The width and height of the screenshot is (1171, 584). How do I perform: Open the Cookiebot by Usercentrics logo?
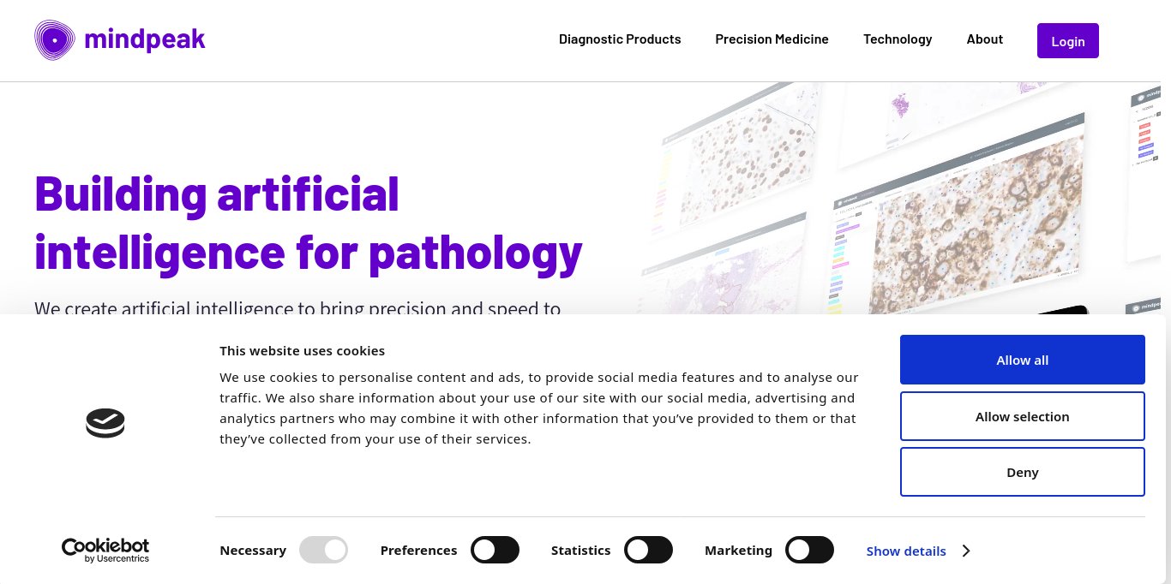pos(105,551)
